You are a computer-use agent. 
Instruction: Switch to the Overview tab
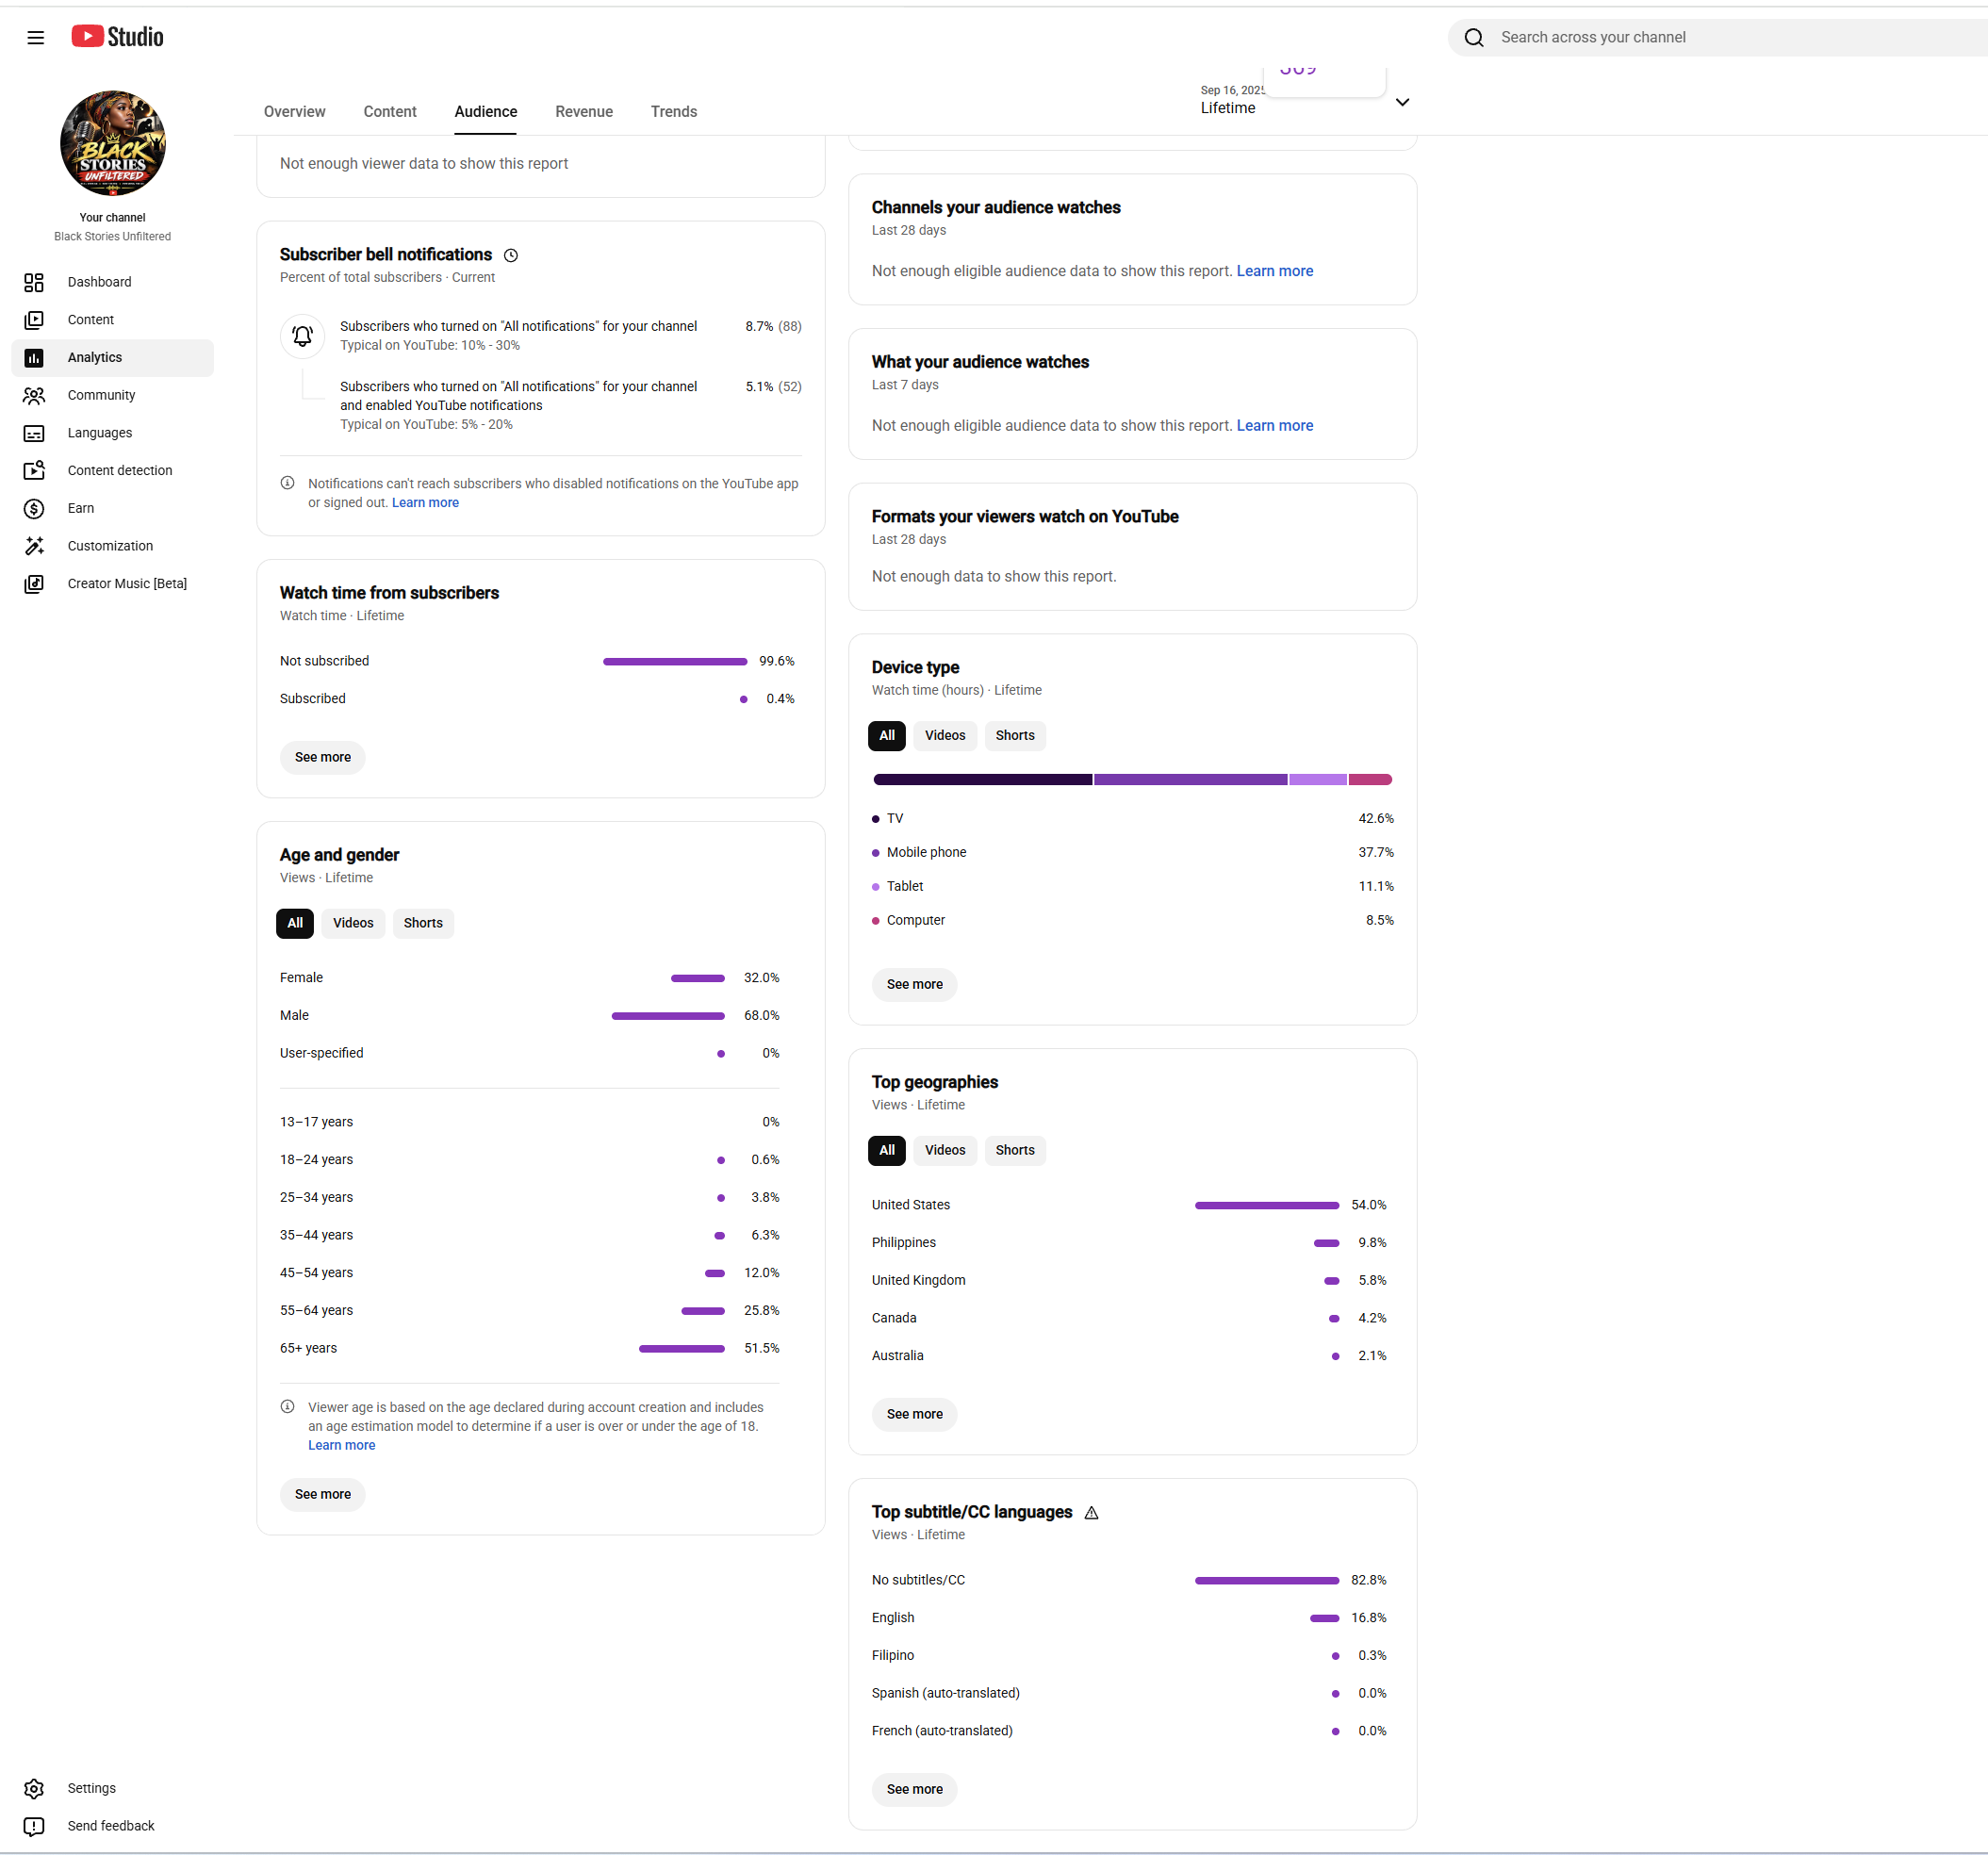(x=294, y=111)
